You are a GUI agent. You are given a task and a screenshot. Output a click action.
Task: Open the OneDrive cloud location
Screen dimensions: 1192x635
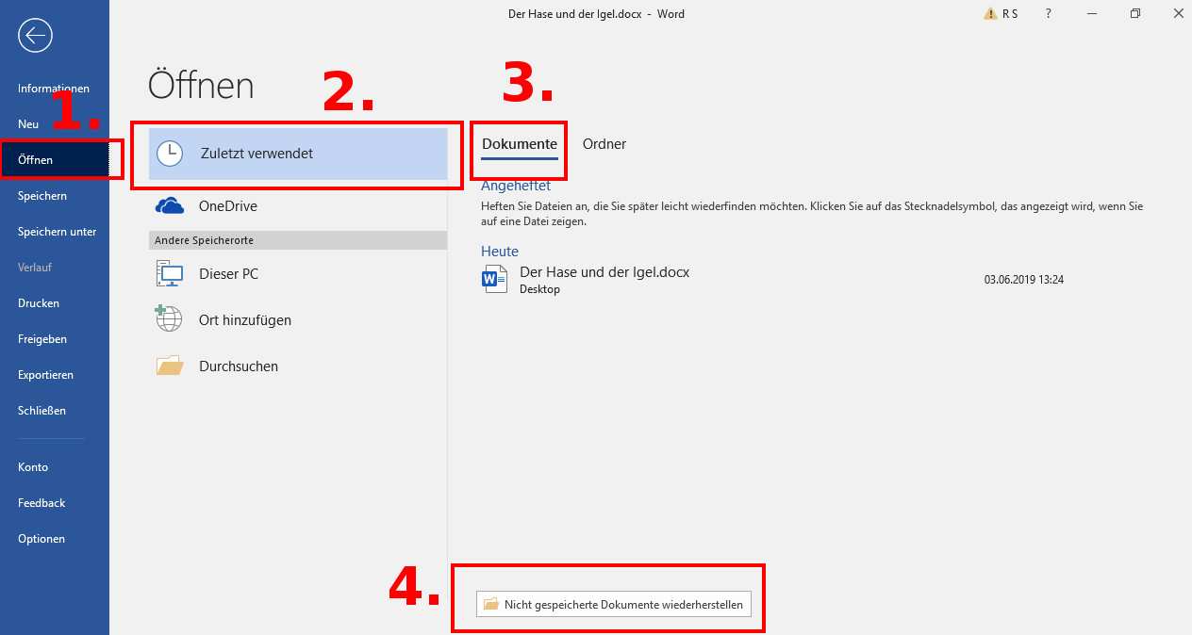pos(170,206)
